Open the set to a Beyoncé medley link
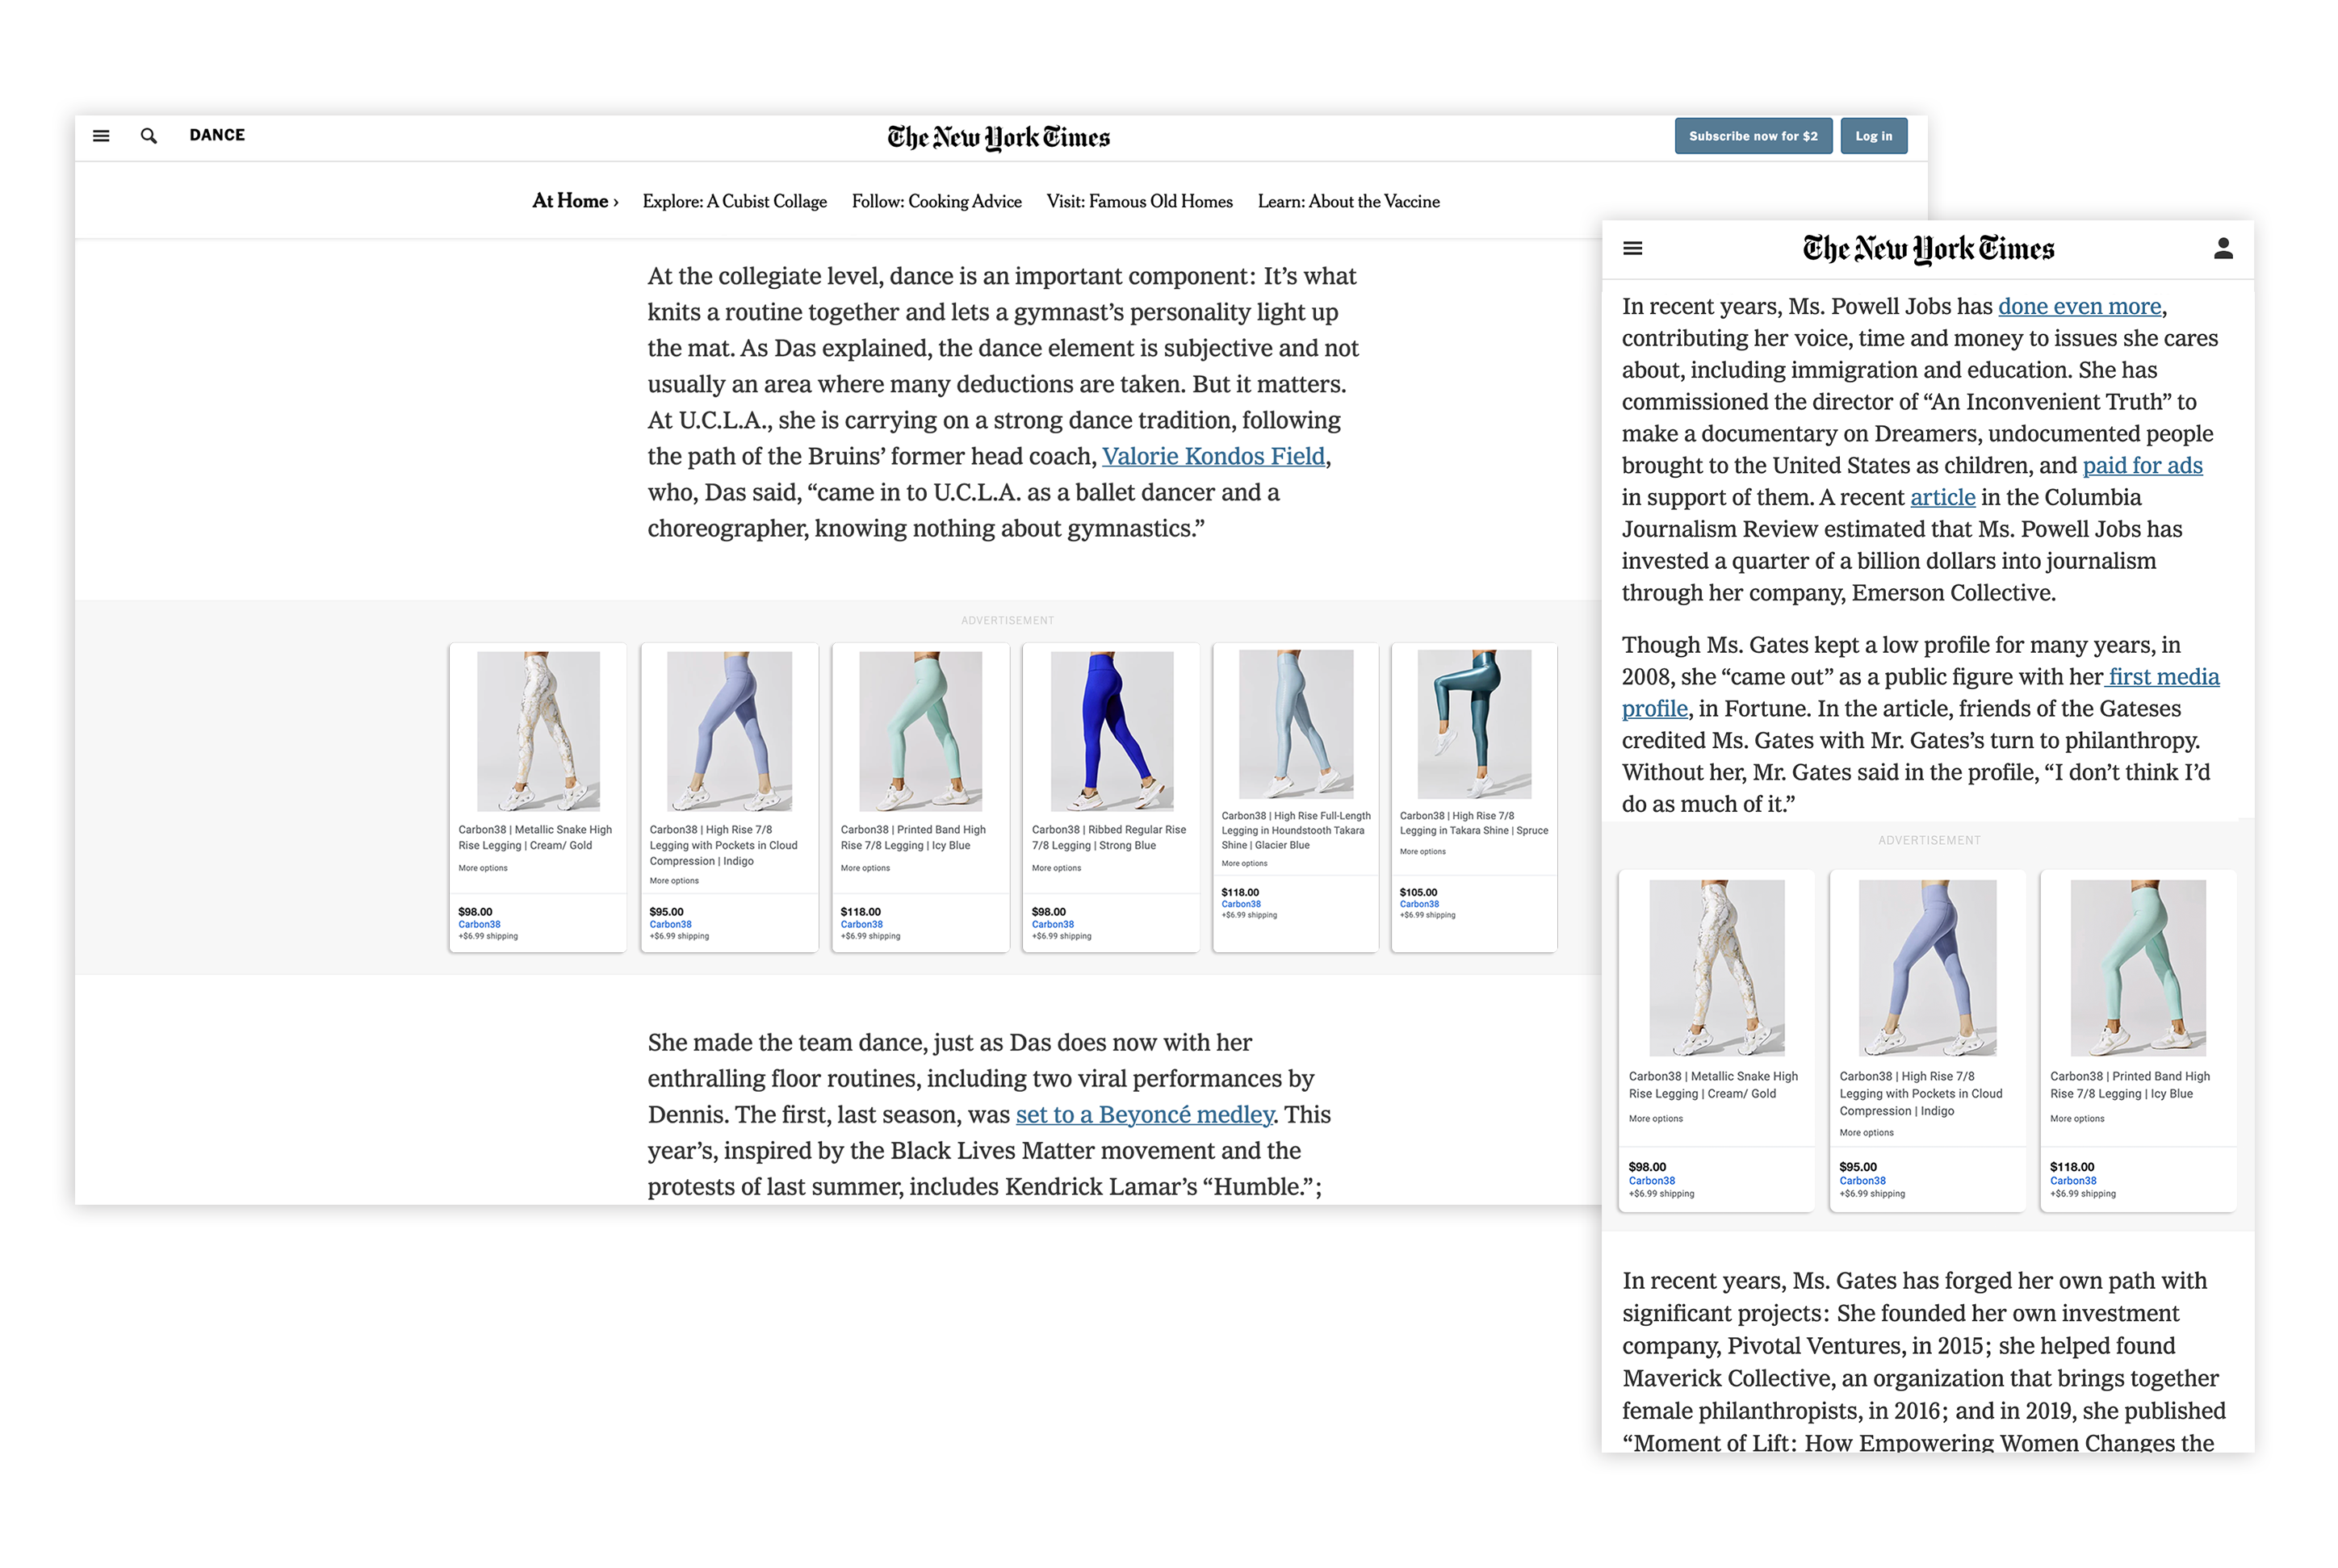 [x=1145, y=1114]
